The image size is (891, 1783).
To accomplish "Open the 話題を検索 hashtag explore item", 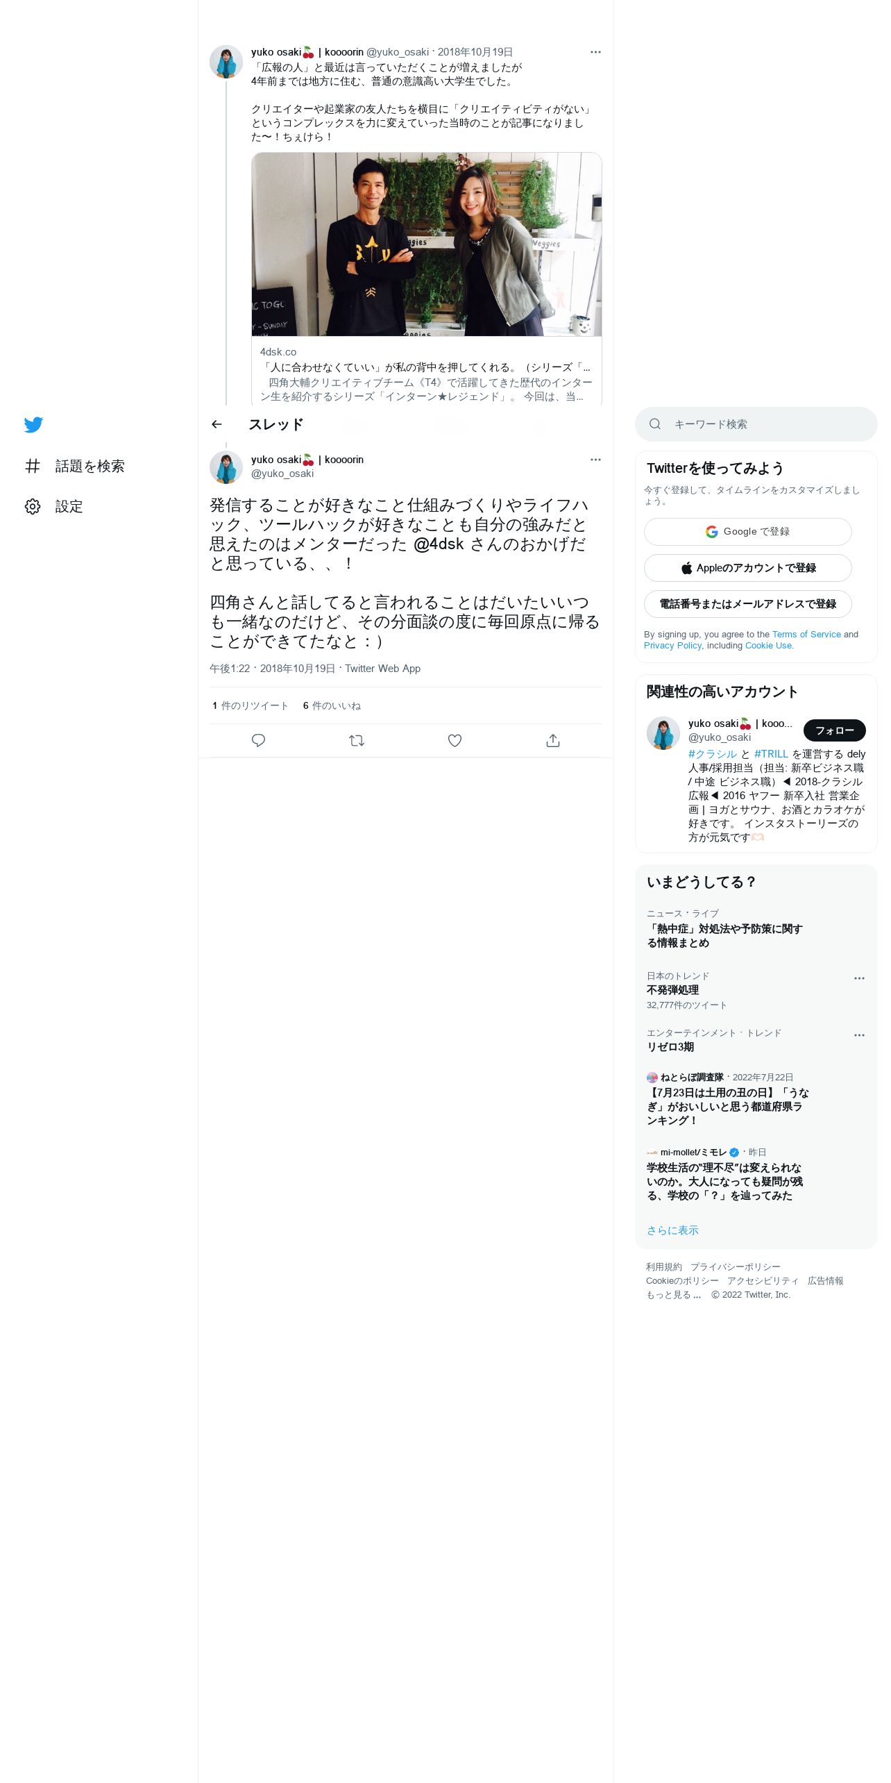I will tap(75, 466).
